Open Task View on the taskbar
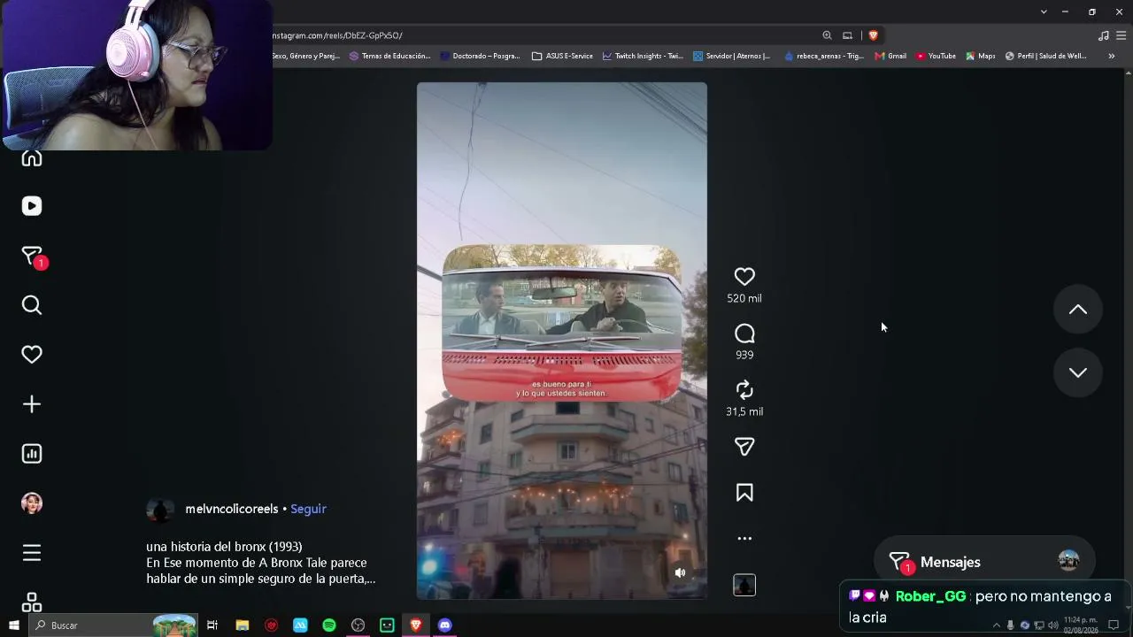The image size is (1133, 637). click(212, 625)
